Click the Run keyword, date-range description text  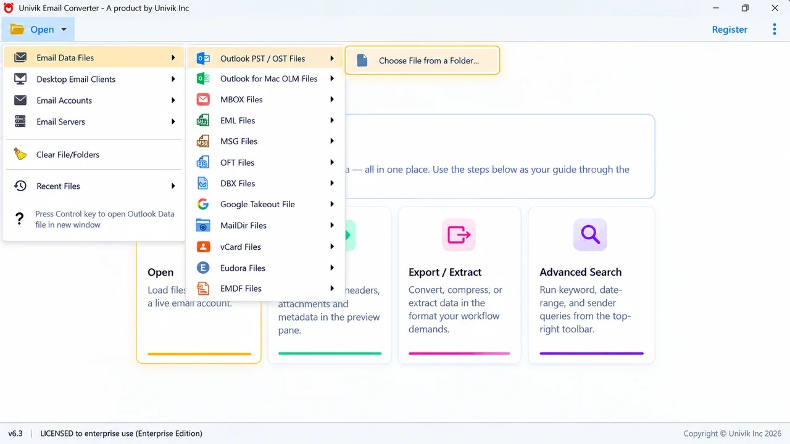(585, 310)
